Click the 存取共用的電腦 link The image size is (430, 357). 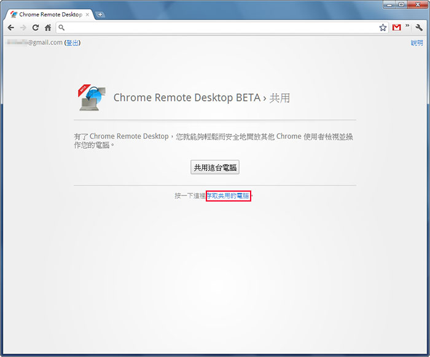pyautogui.click(x=228, y=195)
